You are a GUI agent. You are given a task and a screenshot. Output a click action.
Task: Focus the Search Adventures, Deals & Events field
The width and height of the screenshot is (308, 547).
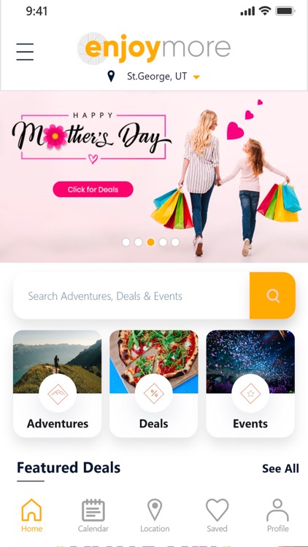point(131,295)
